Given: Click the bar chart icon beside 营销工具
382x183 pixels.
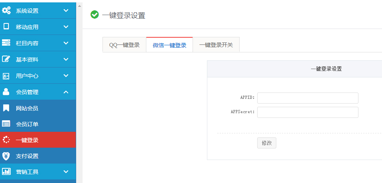Looking at the screenshot, I should coord(6,172).
